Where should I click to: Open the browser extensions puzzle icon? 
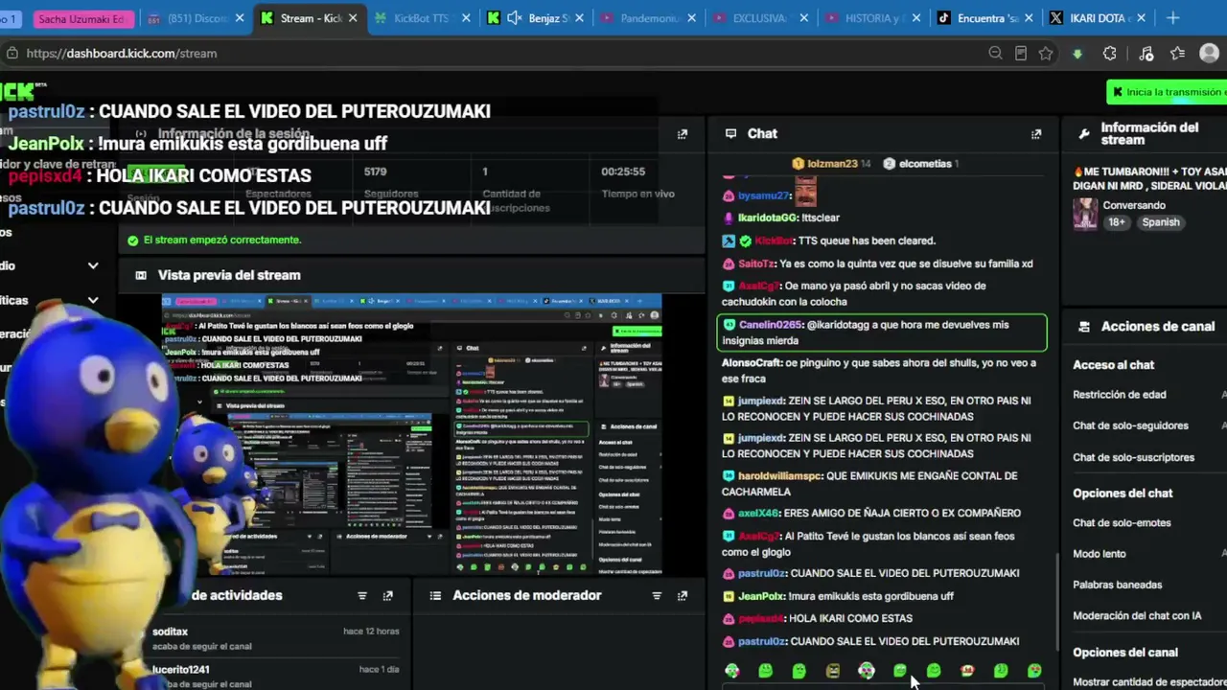[1110, 54]
